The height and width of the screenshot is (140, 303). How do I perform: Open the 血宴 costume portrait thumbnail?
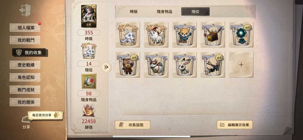tap(89, 16)
